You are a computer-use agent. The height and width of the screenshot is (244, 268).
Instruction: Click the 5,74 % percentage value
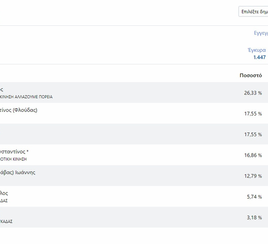pos(254,197)
